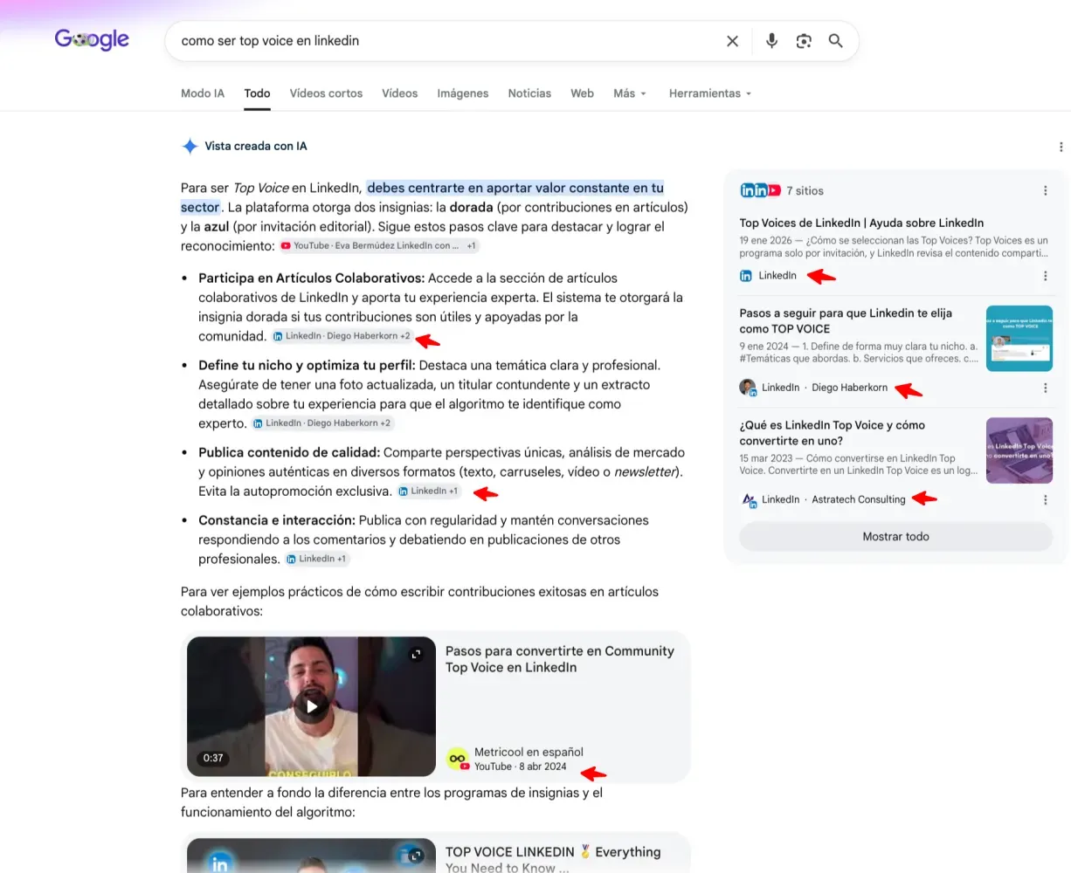Open options for the Astratech Consulting result

[1046, 500]
